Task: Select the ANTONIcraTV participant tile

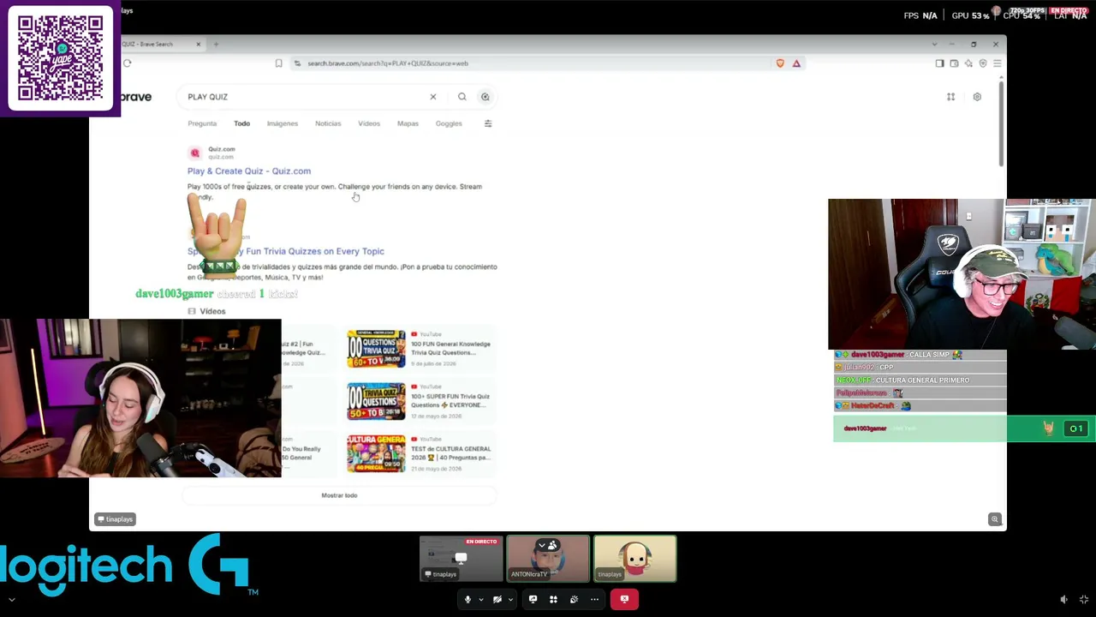Action: (x=548, y=559)
